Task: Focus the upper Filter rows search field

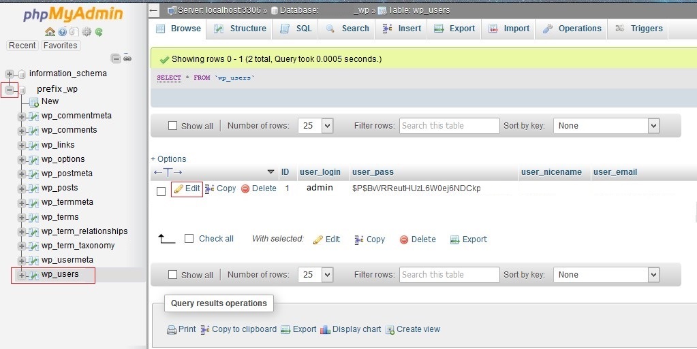Action: (450, 126)
